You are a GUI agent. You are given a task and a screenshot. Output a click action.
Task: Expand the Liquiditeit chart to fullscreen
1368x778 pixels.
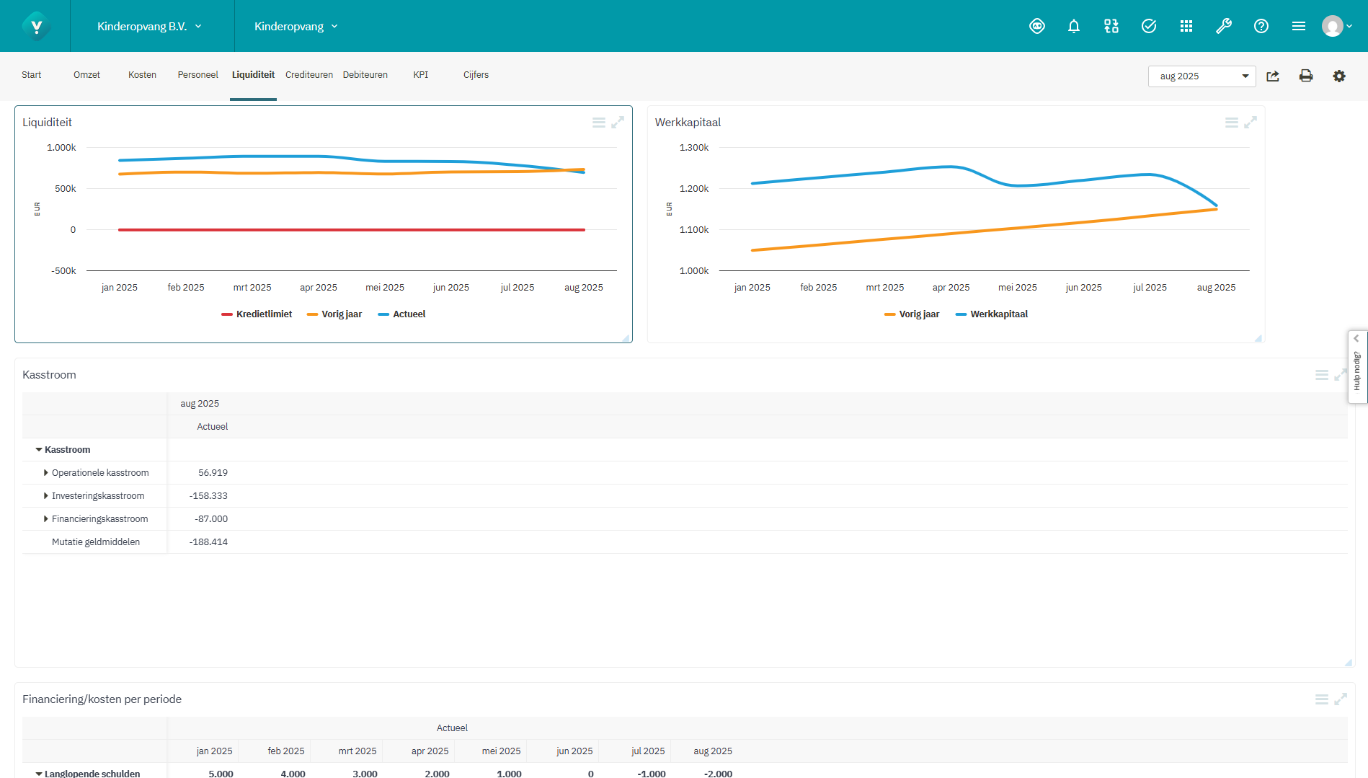[x=618, y=123]
